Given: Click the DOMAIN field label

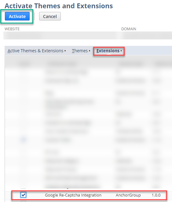Looking at the screenshot, I should (129, 29).
